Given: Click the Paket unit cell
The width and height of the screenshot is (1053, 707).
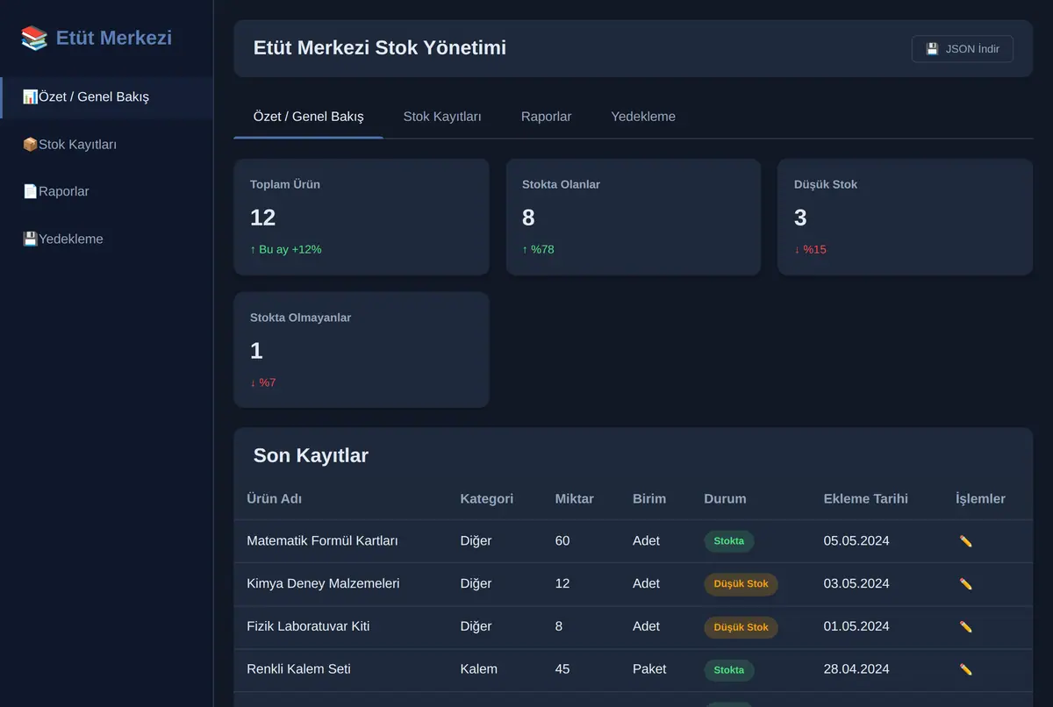Looking at the screenshot, I should (649, 669).
